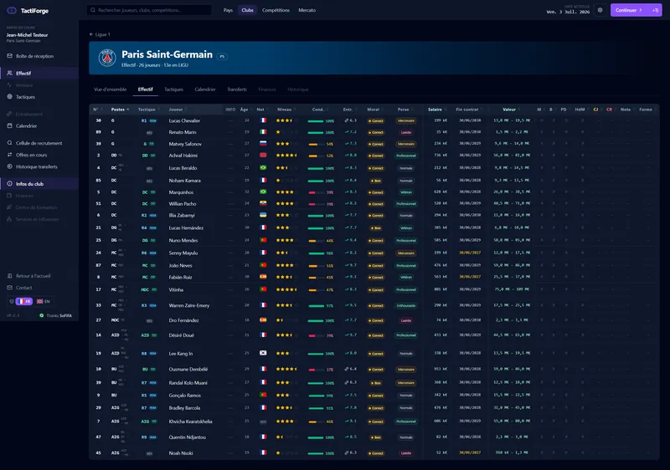
Task: Click Marquinhos's condition bar
Action: [316, 193]
